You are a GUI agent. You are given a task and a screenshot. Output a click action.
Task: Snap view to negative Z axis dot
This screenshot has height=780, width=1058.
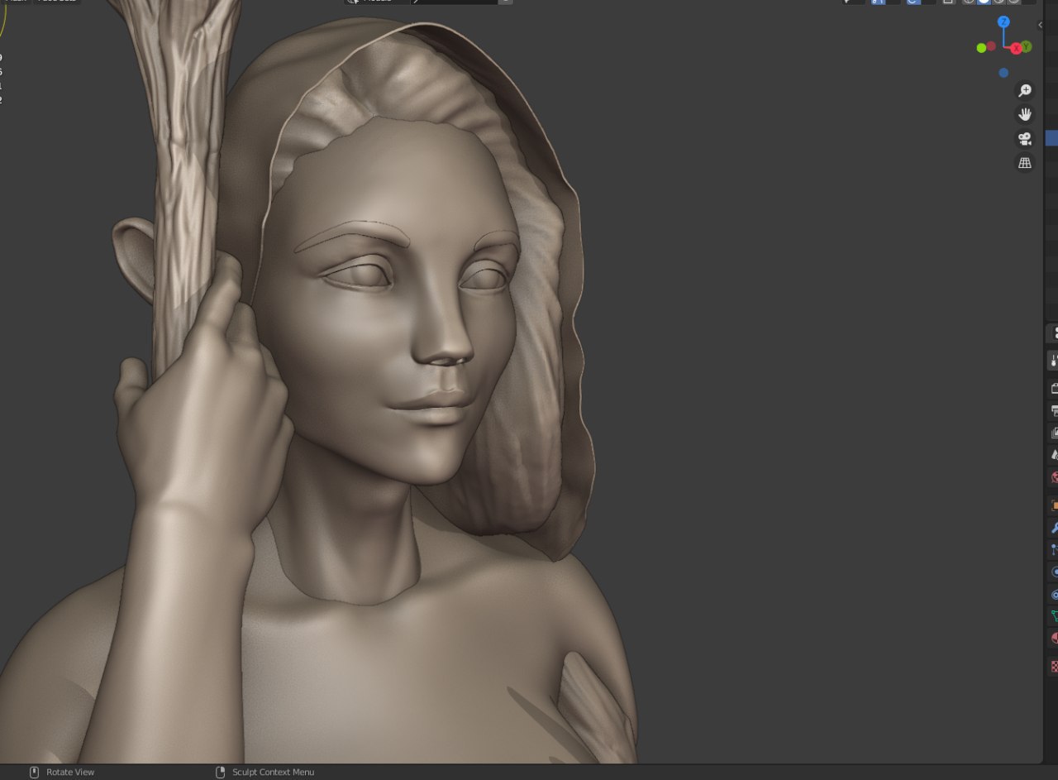tap(1003, 73)
